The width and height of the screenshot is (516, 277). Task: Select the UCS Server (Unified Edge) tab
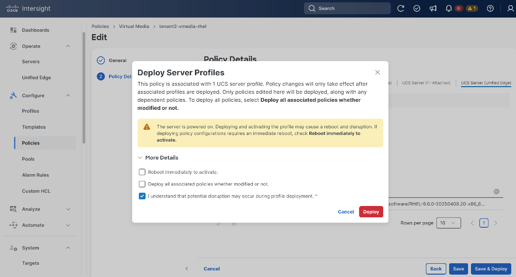(486, 83)
